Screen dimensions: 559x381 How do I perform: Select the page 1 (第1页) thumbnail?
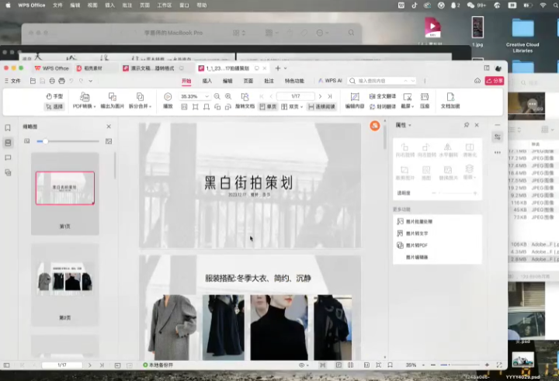click(x=64, y=188)
